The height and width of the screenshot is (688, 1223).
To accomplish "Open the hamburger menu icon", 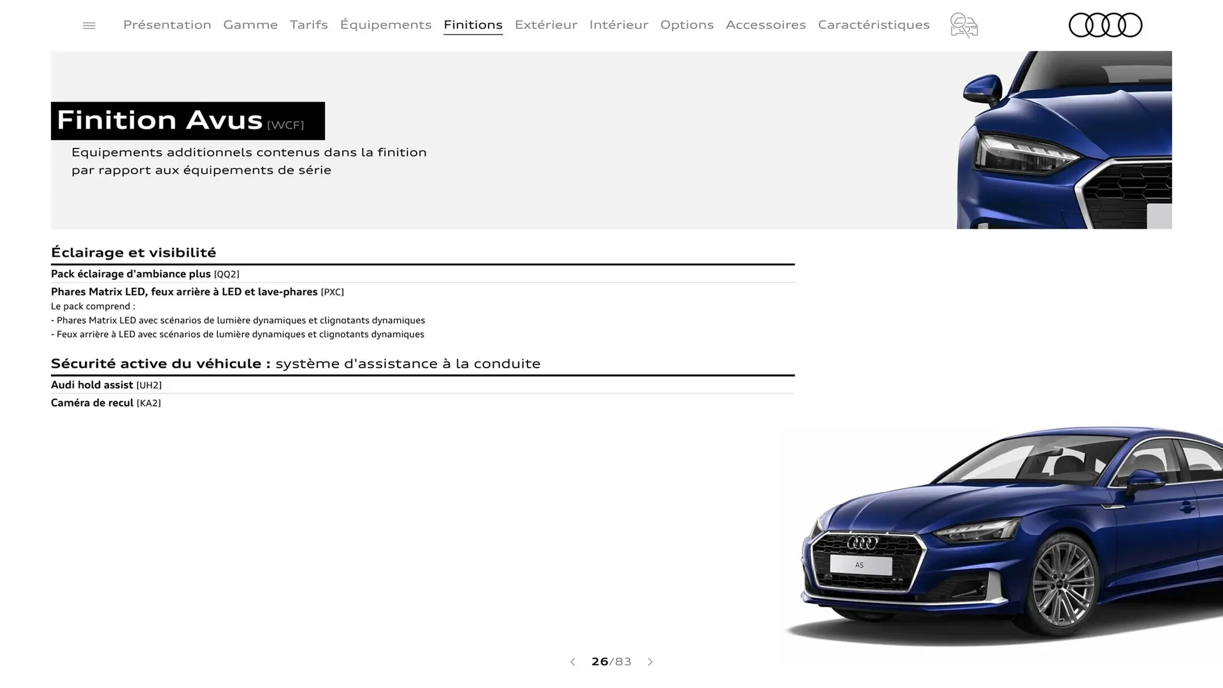I will click(89, 25).
